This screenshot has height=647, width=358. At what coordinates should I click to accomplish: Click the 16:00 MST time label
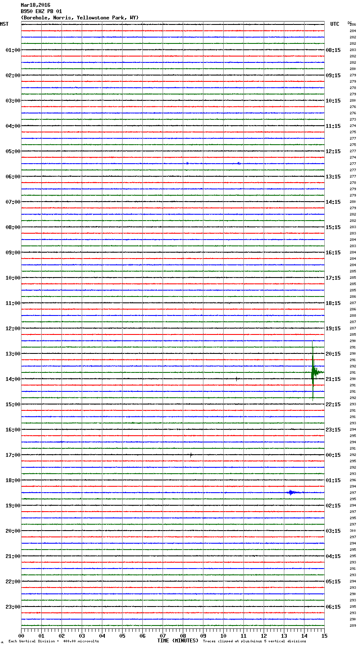[13, 430]
